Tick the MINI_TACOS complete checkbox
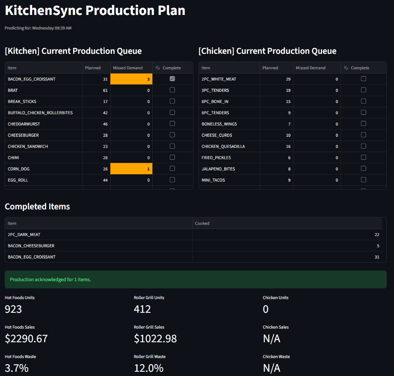Viewport: 394px width, 376px height. 363,180
